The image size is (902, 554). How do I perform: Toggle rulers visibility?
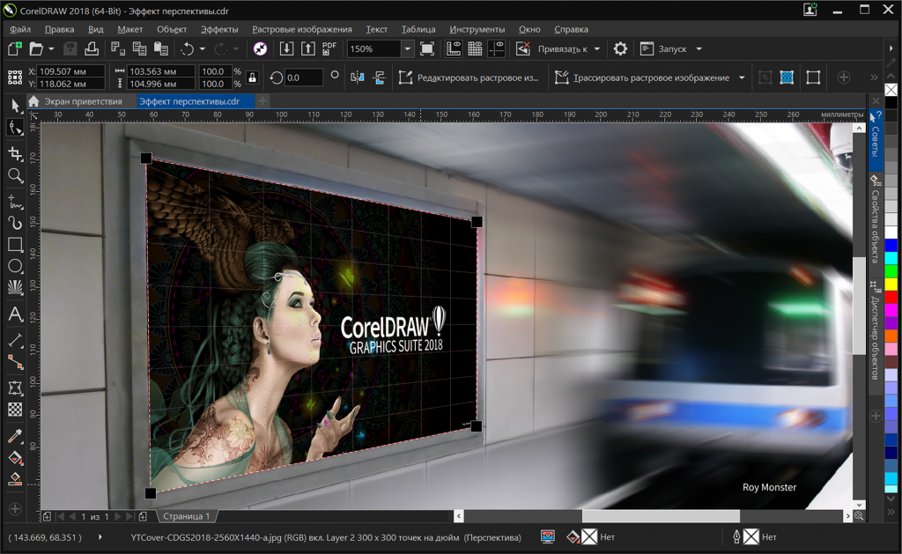[454, 49]
